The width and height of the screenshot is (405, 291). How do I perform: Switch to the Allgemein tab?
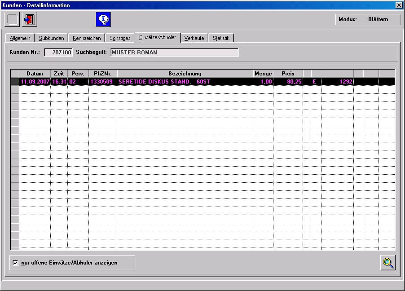pyautogui.click(x=20, y=38)
